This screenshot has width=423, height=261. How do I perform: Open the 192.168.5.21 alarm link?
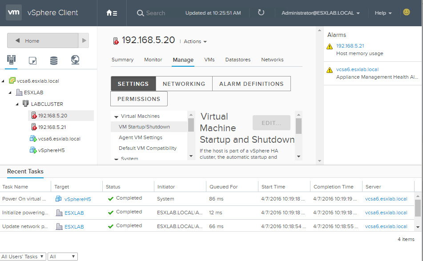350,46
